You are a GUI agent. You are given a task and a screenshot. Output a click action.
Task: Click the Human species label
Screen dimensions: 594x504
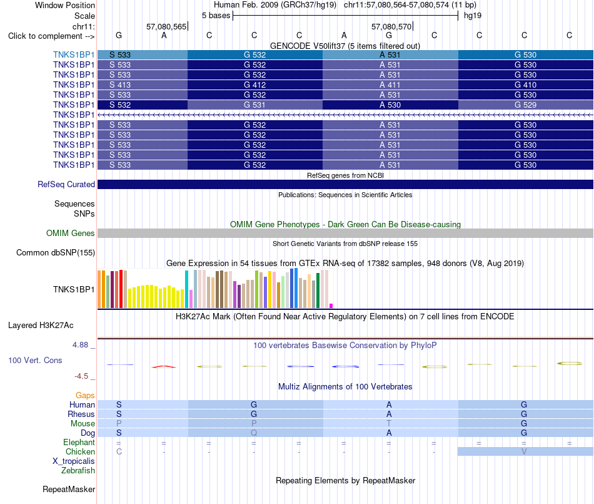(x=82, y=404)
